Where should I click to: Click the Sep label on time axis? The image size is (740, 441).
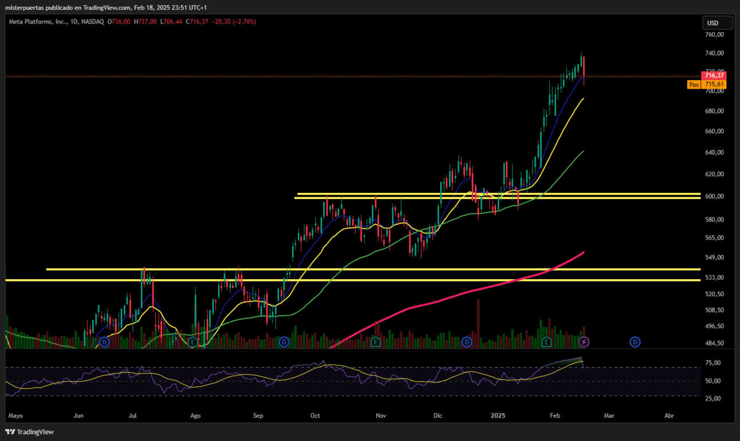258,415
